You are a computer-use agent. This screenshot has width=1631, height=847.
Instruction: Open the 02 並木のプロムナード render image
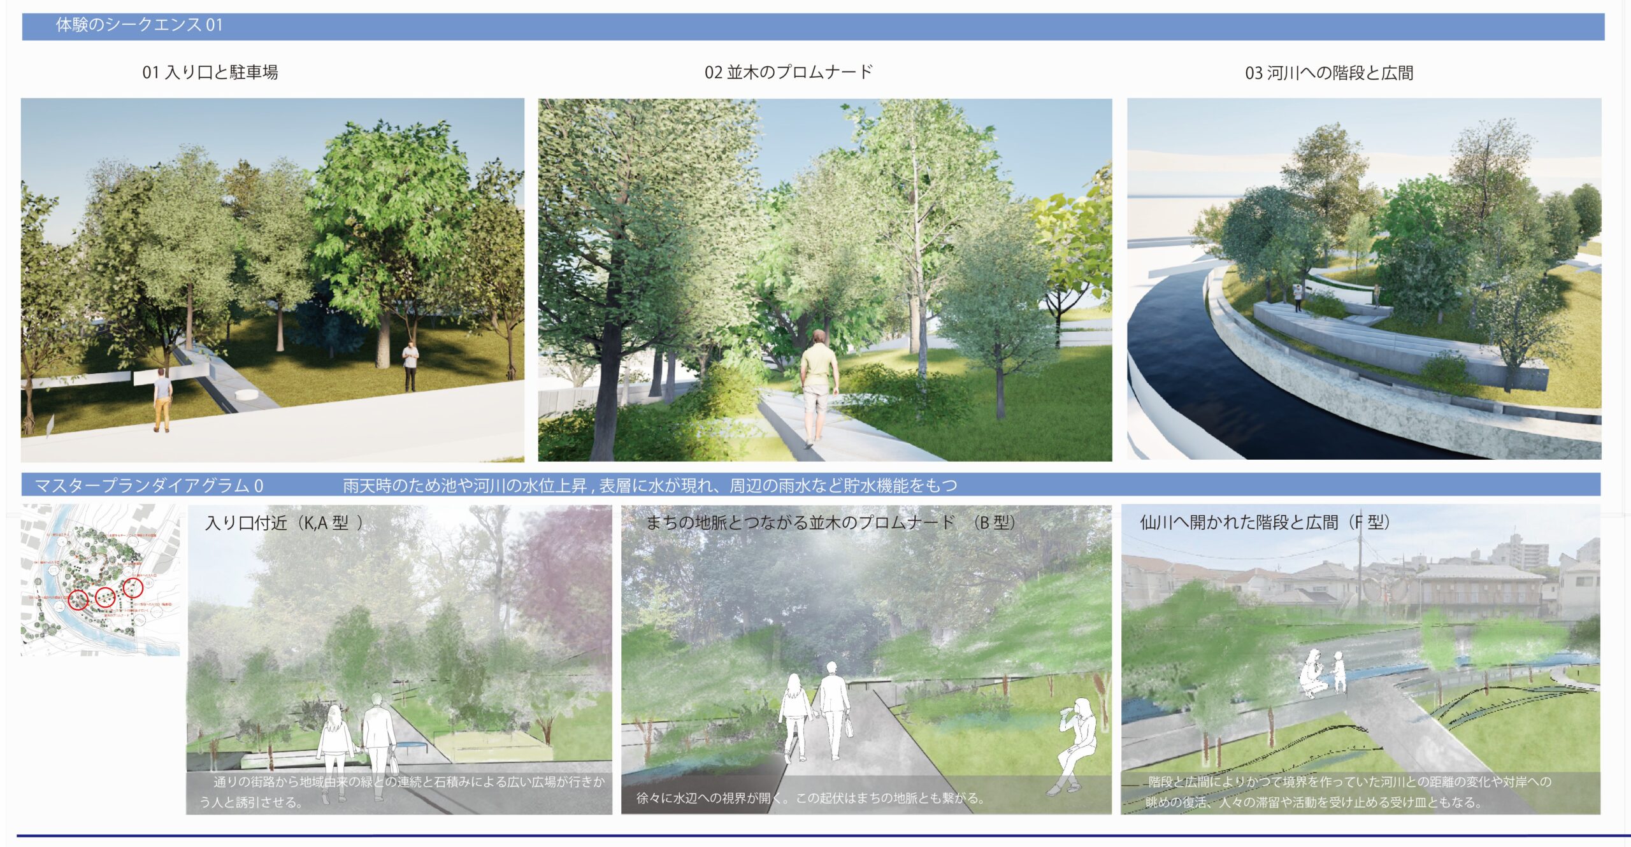824,280
